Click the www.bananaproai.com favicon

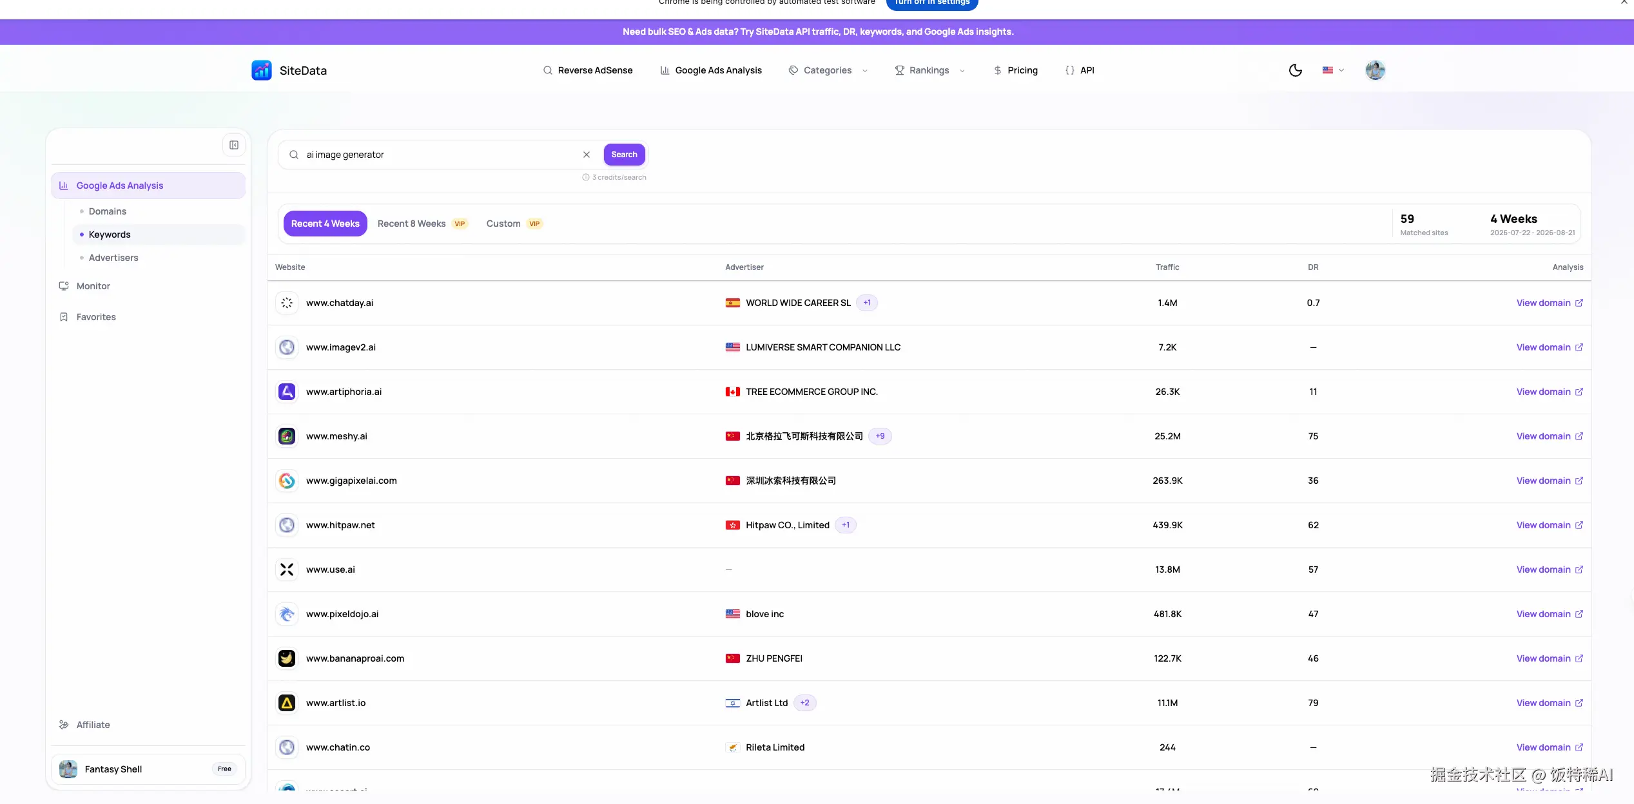tap(287, 658)
